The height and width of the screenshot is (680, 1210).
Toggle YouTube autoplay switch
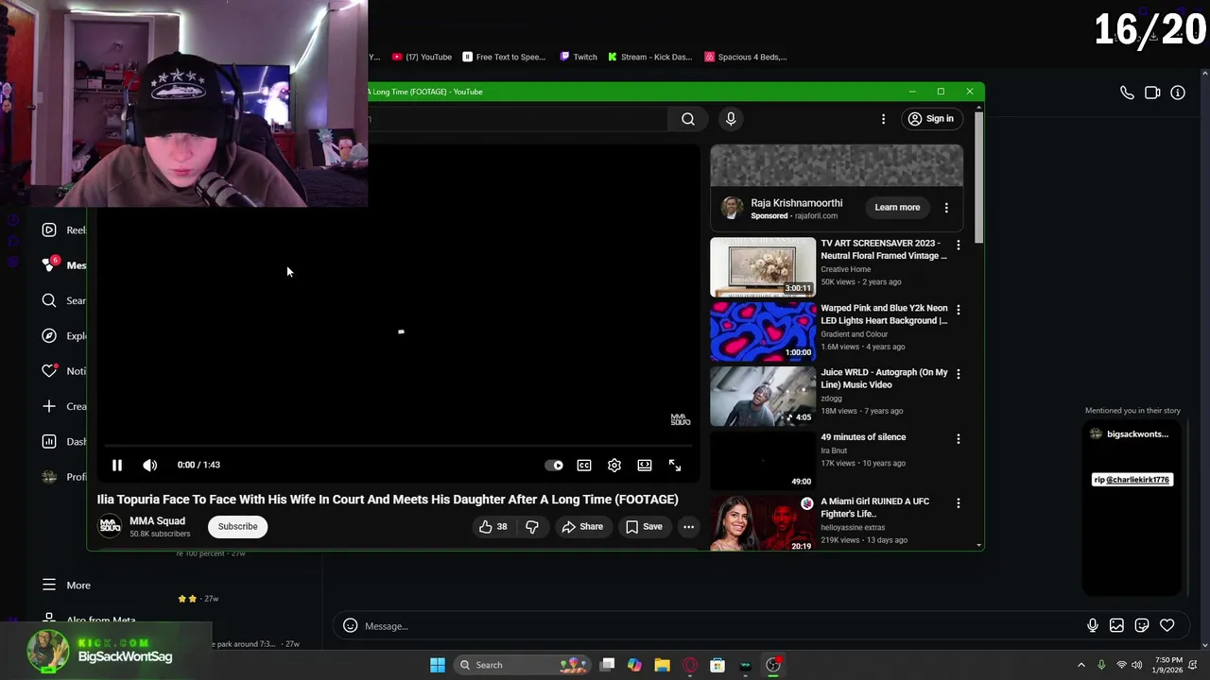click(555, 465)
